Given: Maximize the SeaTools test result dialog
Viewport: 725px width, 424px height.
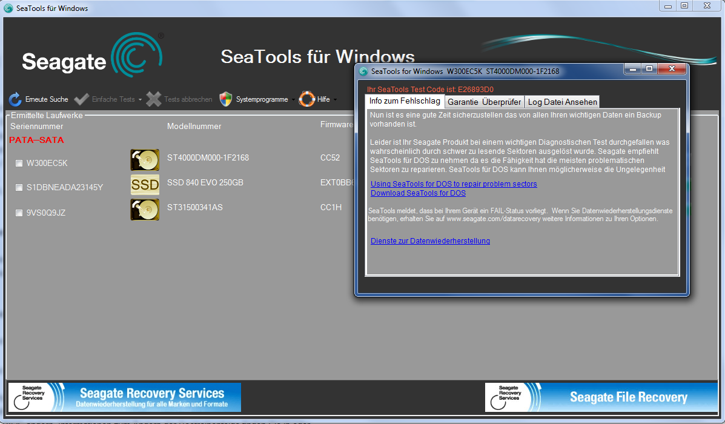Looking at the screenshot, I should (649, 69).
